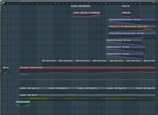The image size is (158, 115).
Task: Select the No signal beeps clip starting at bar 30
Action: [135, 63]
